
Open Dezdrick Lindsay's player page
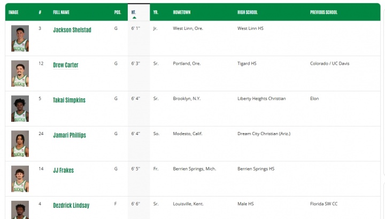coord(71,205)
